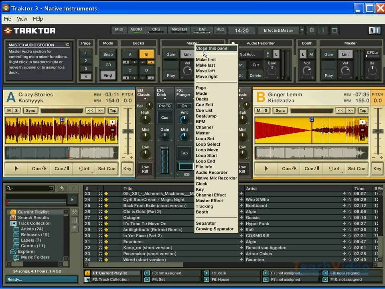Click the info 'i' icon in header
385x289 pixels.
pos(323,30)
